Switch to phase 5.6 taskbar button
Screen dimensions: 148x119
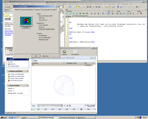pyautogui.click(x=86, y=118)
